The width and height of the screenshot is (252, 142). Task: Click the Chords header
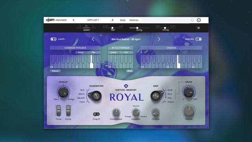coord(171,48)
